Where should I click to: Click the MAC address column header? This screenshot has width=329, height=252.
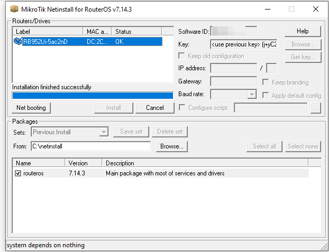coord(97,32)
